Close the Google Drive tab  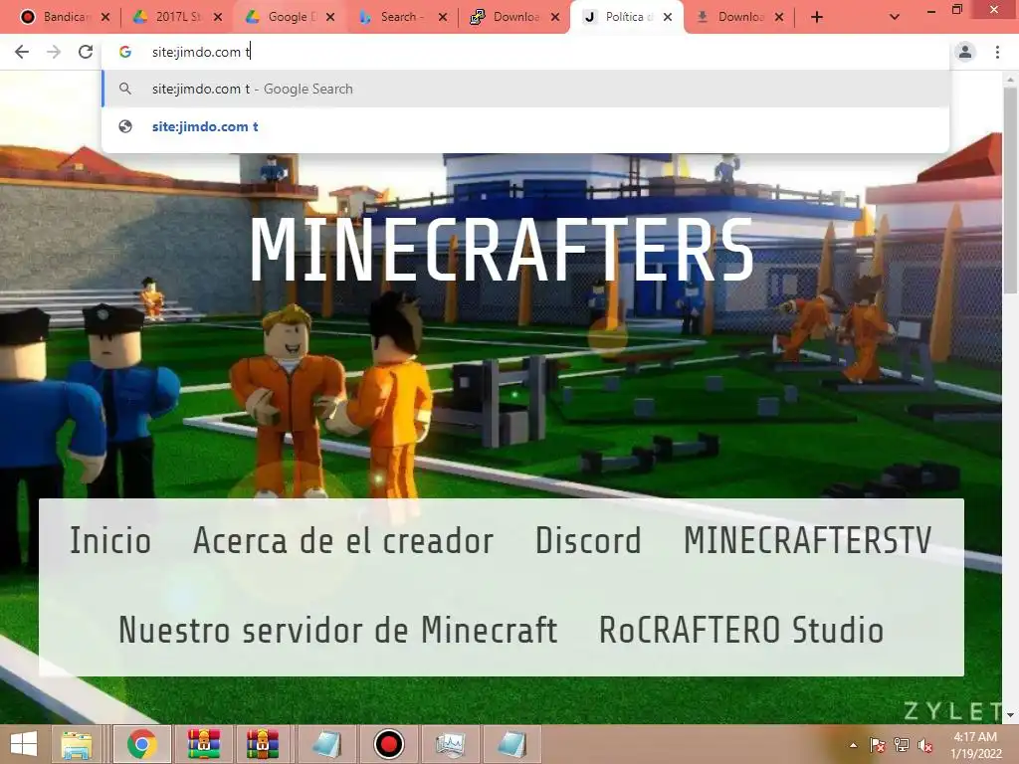[x=330, y=17]
